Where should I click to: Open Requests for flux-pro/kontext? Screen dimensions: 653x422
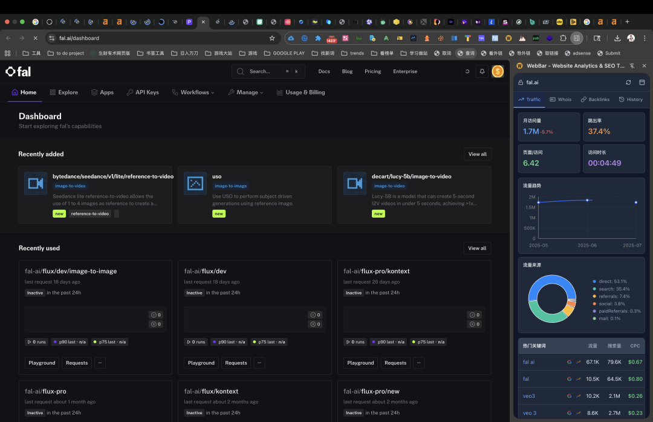point(395,363)
